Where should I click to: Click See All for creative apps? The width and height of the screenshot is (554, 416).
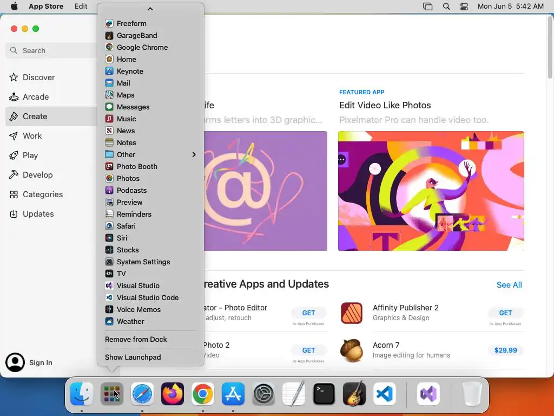[509, 285]
